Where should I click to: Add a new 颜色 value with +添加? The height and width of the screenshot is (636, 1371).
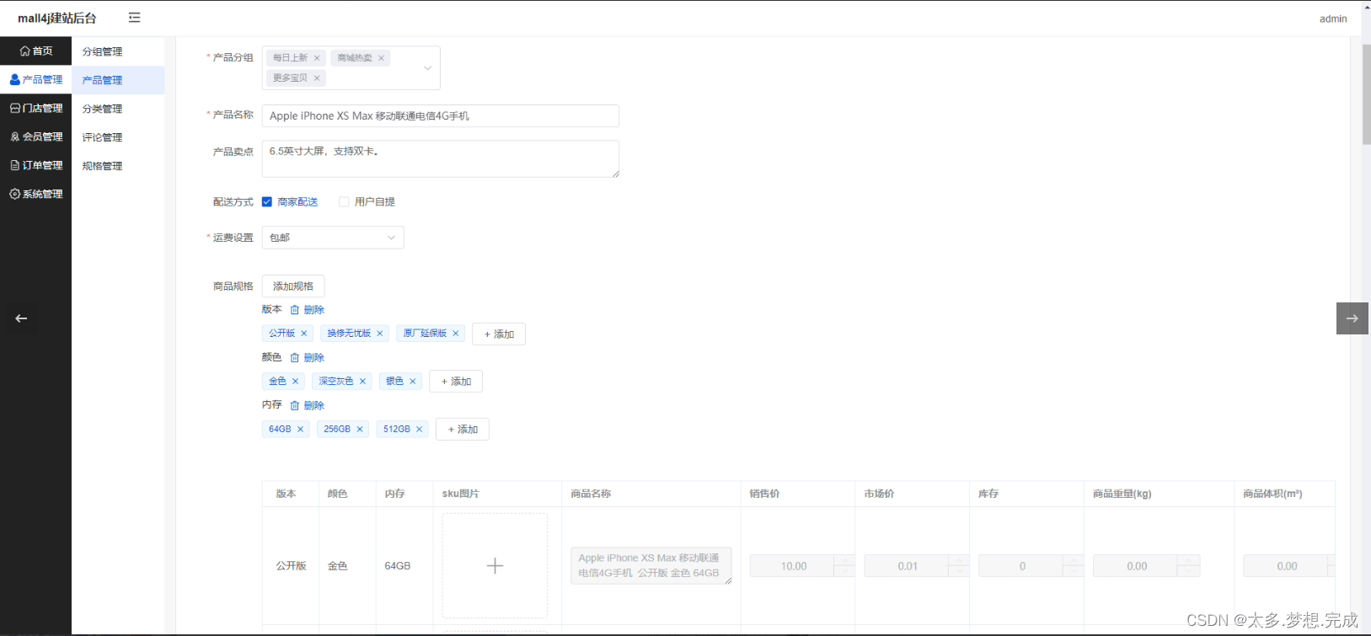(x=456, y=382)
